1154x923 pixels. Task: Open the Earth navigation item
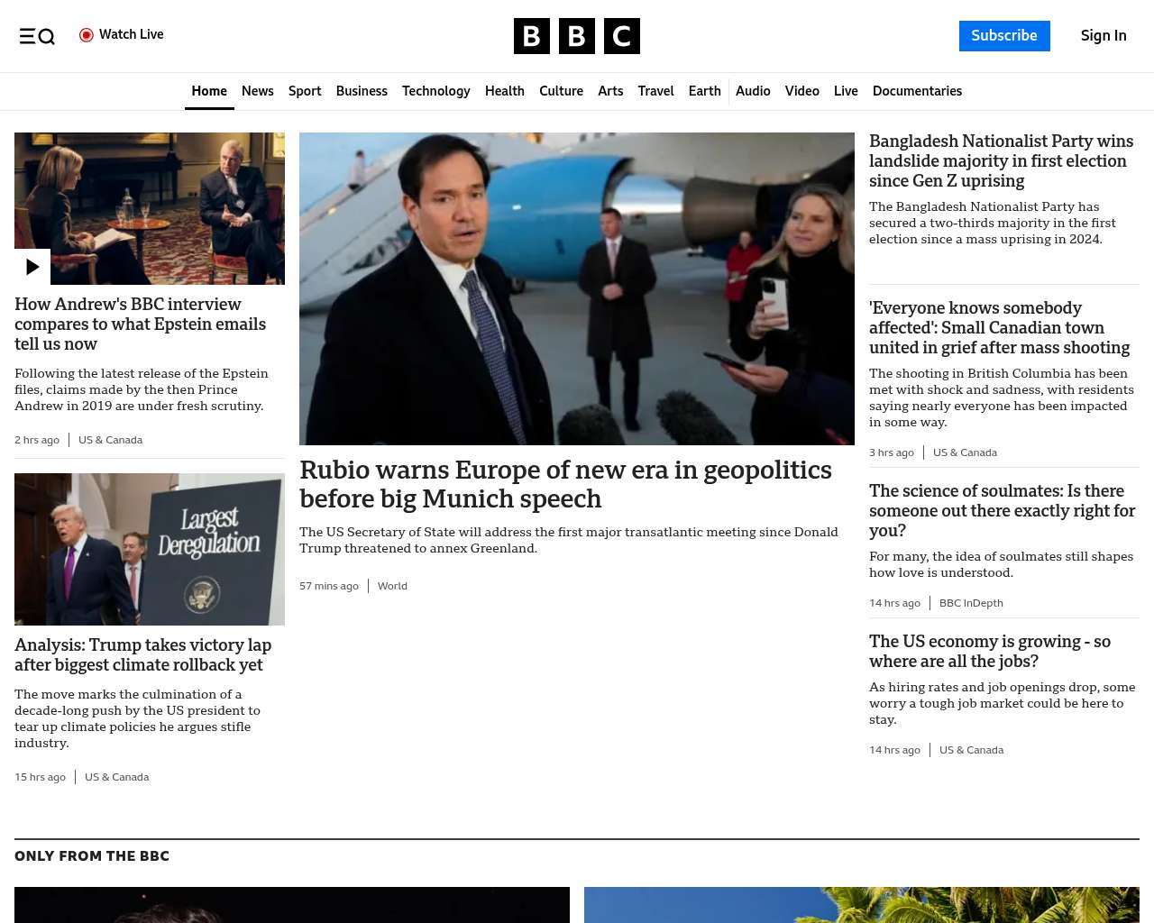(704, 91)
